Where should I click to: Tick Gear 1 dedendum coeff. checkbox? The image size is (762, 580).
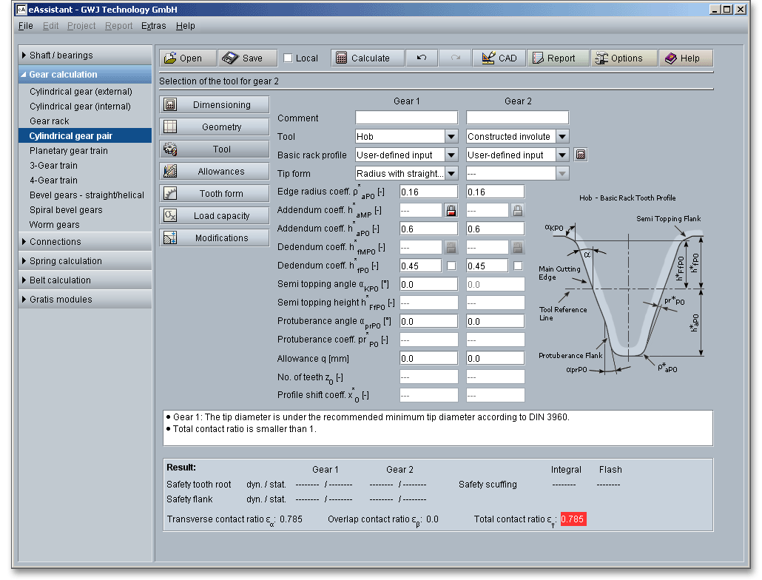pyautogui.click(x=451, y=266)
